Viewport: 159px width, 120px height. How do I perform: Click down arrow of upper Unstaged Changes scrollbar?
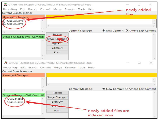tap(43, 29)
